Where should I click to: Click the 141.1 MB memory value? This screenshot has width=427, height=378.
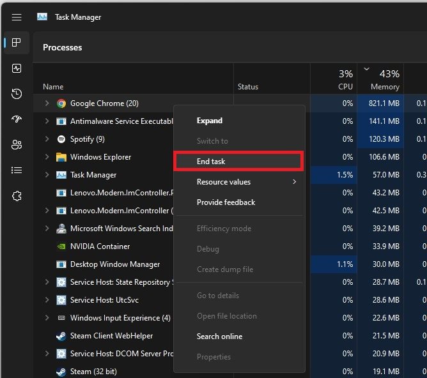[384, 121]
